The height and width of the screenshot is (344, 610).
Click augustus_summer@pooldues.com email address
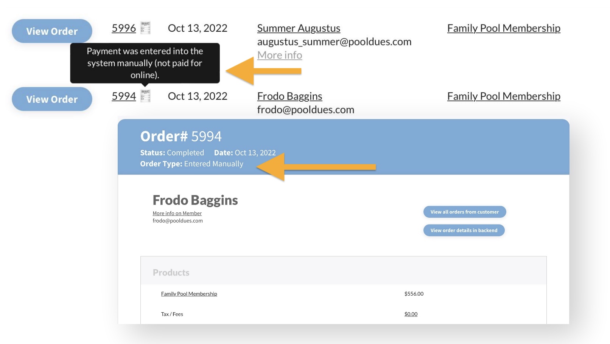coord(334,42)
